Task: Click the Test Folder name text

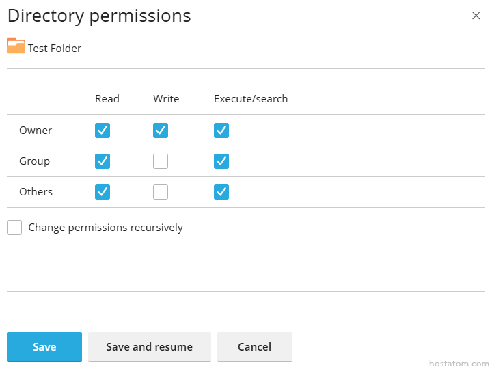Action: click(55, 49)
